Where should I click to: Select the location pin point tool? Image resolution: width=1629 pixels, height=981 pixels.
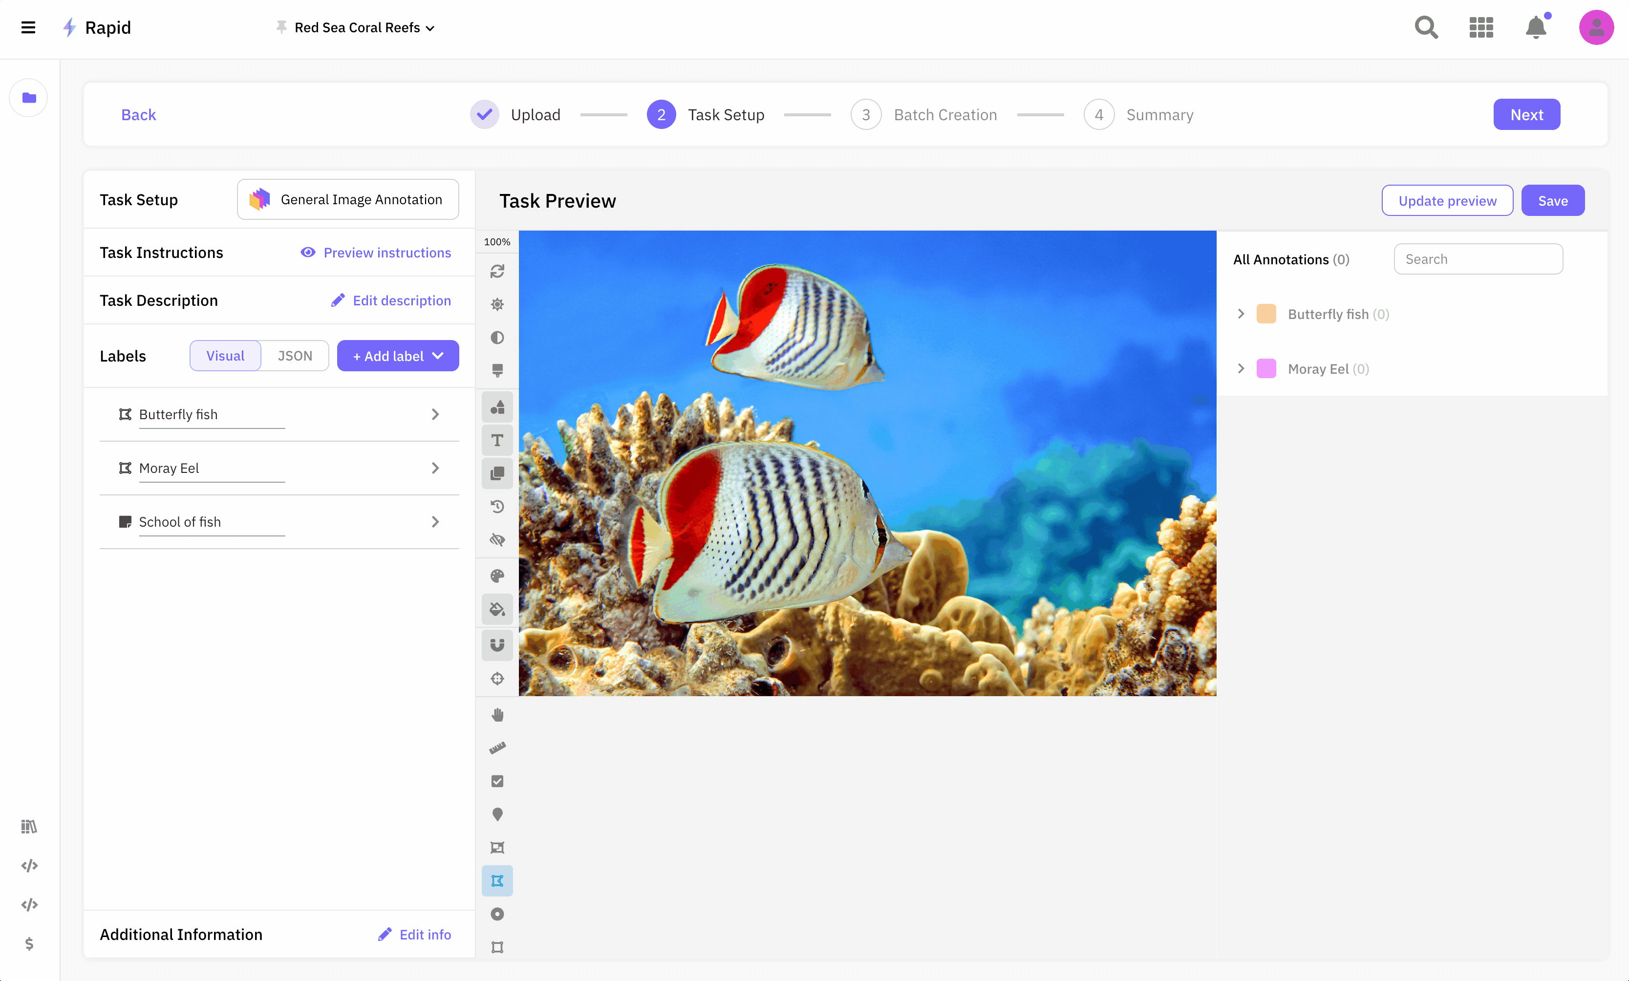pos(497,814)
